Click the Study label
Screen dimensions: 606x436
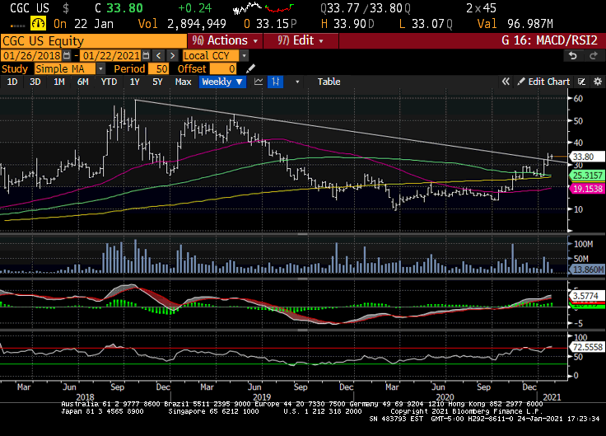coord(15,69)
